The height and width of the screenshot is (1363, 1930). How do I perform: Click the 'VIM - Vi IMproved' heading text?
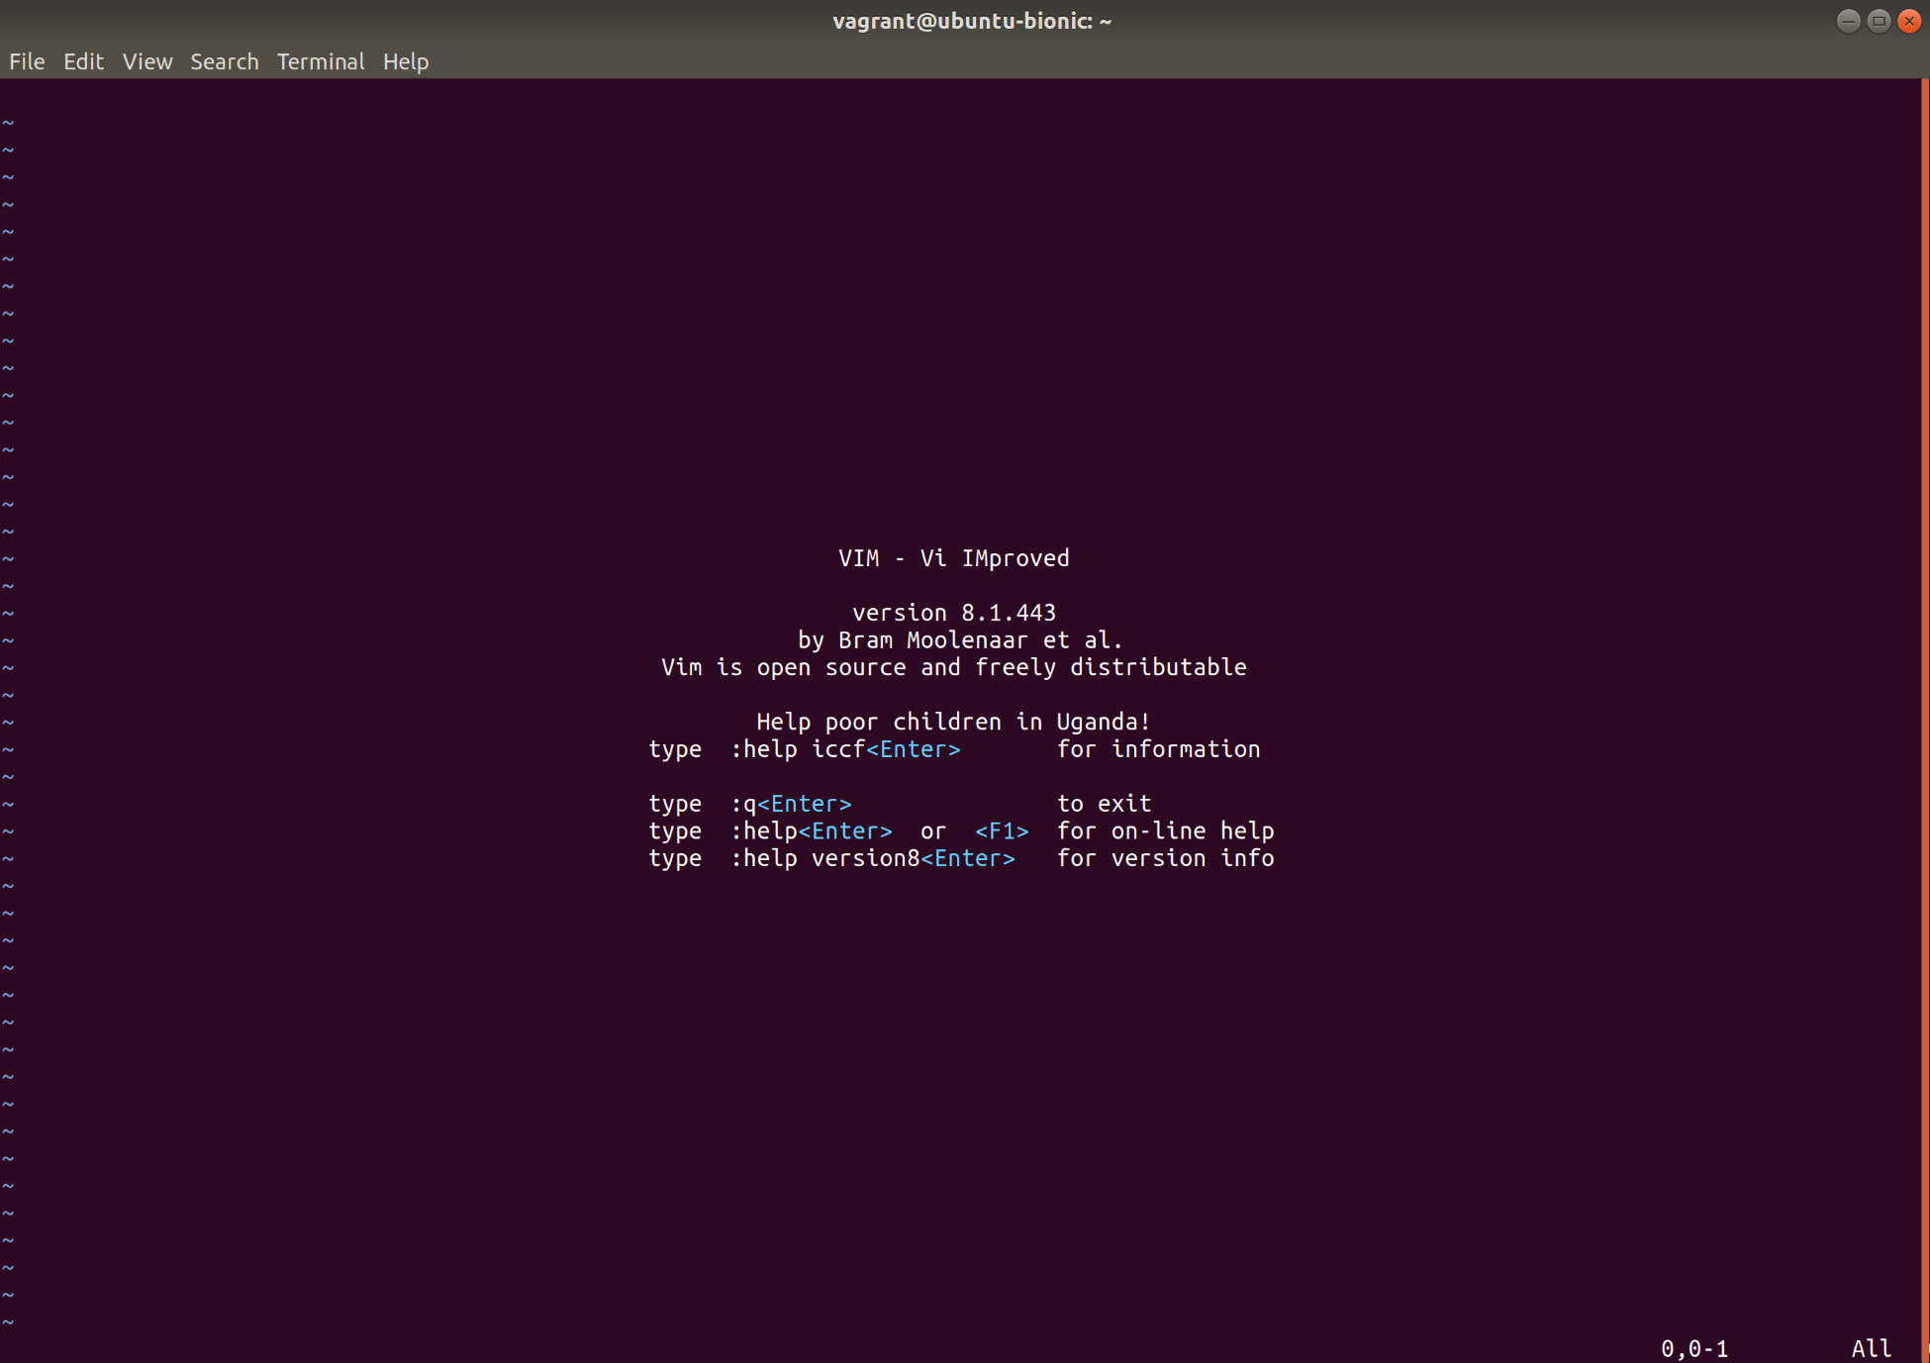coord(953,558)
